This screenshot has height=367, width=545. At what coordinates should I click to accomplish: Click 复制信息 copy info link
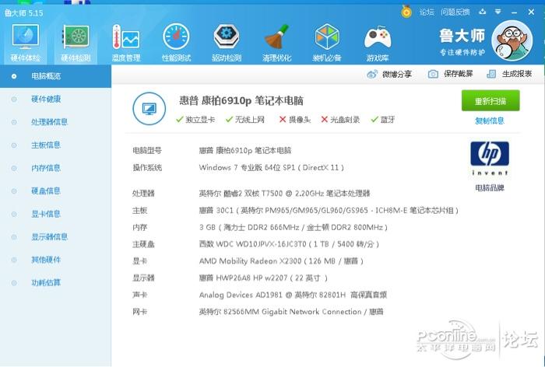click(490, 121)
